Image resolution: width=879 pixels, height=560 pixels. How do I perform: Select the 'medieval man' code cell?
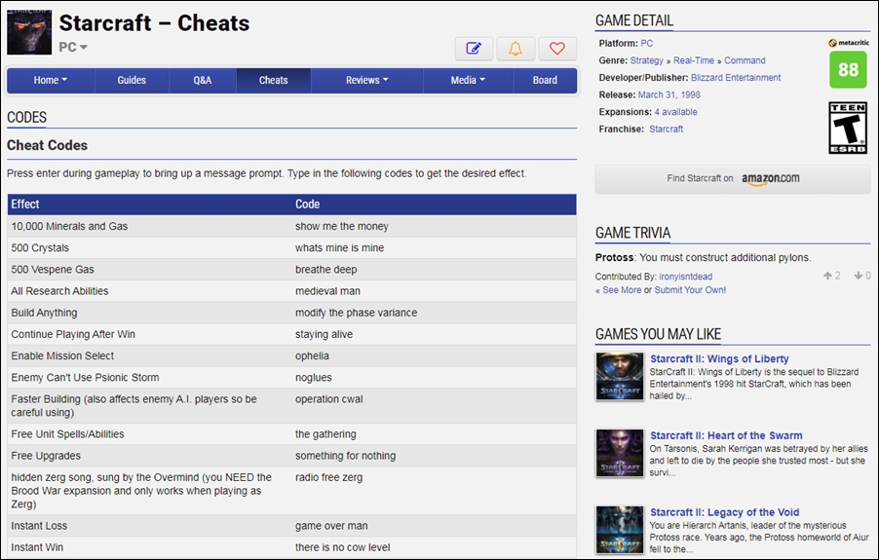pos(327,291)
